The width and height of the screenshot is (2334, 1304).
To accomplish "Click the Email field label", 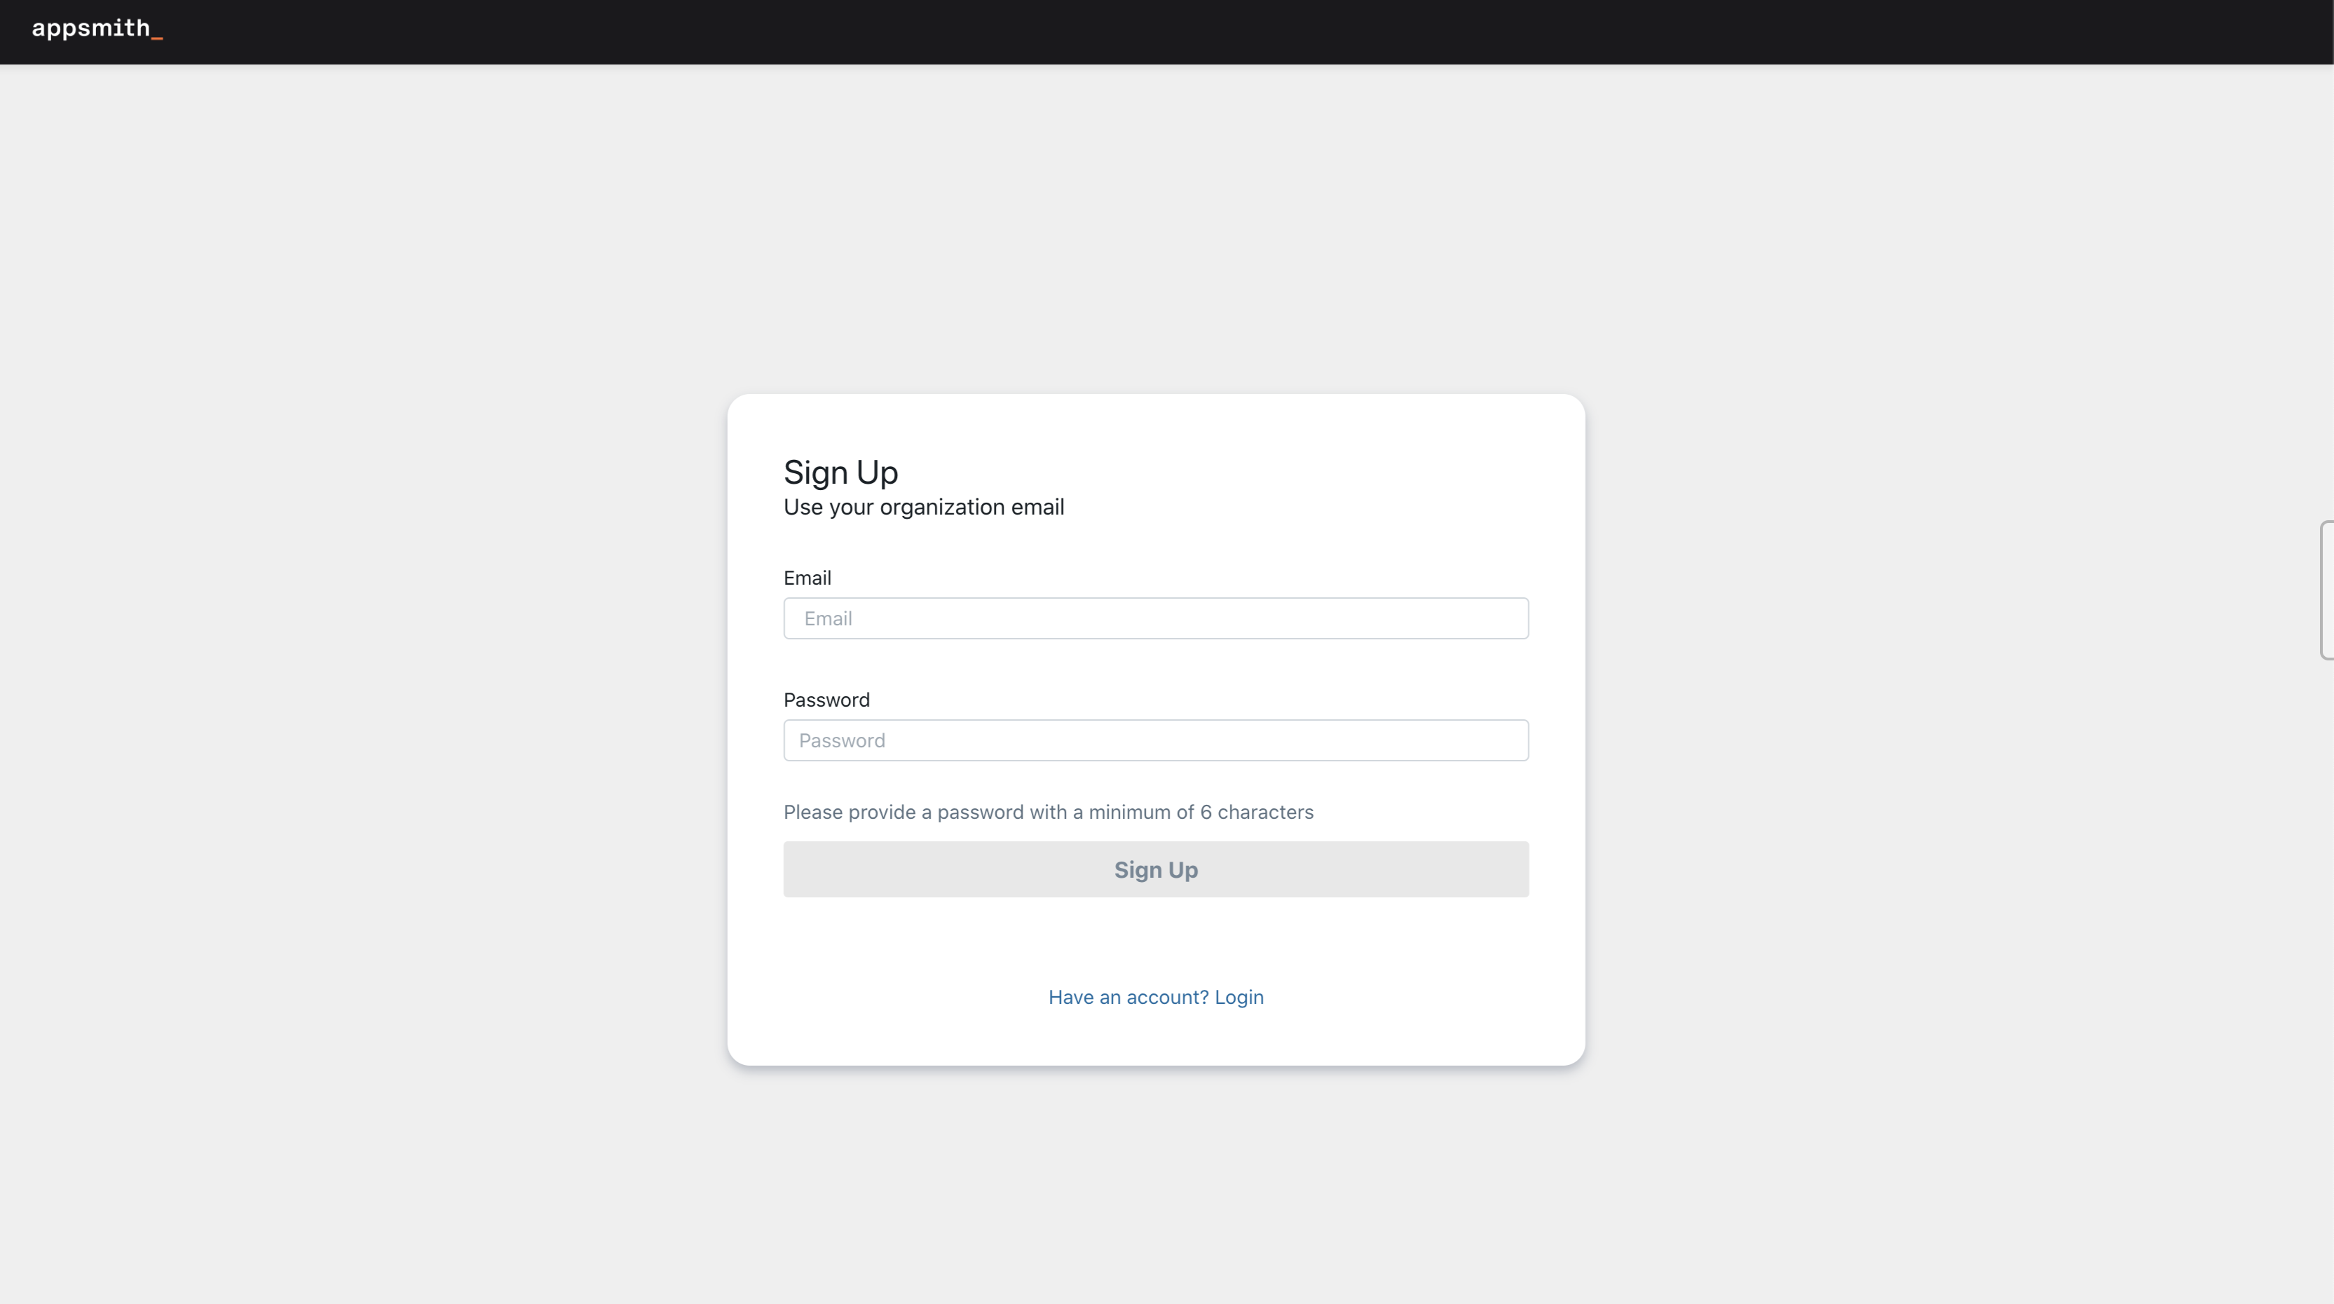I will pos(807,578).
